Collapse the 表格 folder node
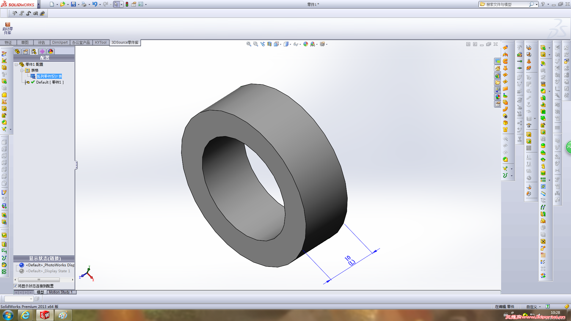 click(22, 70)
